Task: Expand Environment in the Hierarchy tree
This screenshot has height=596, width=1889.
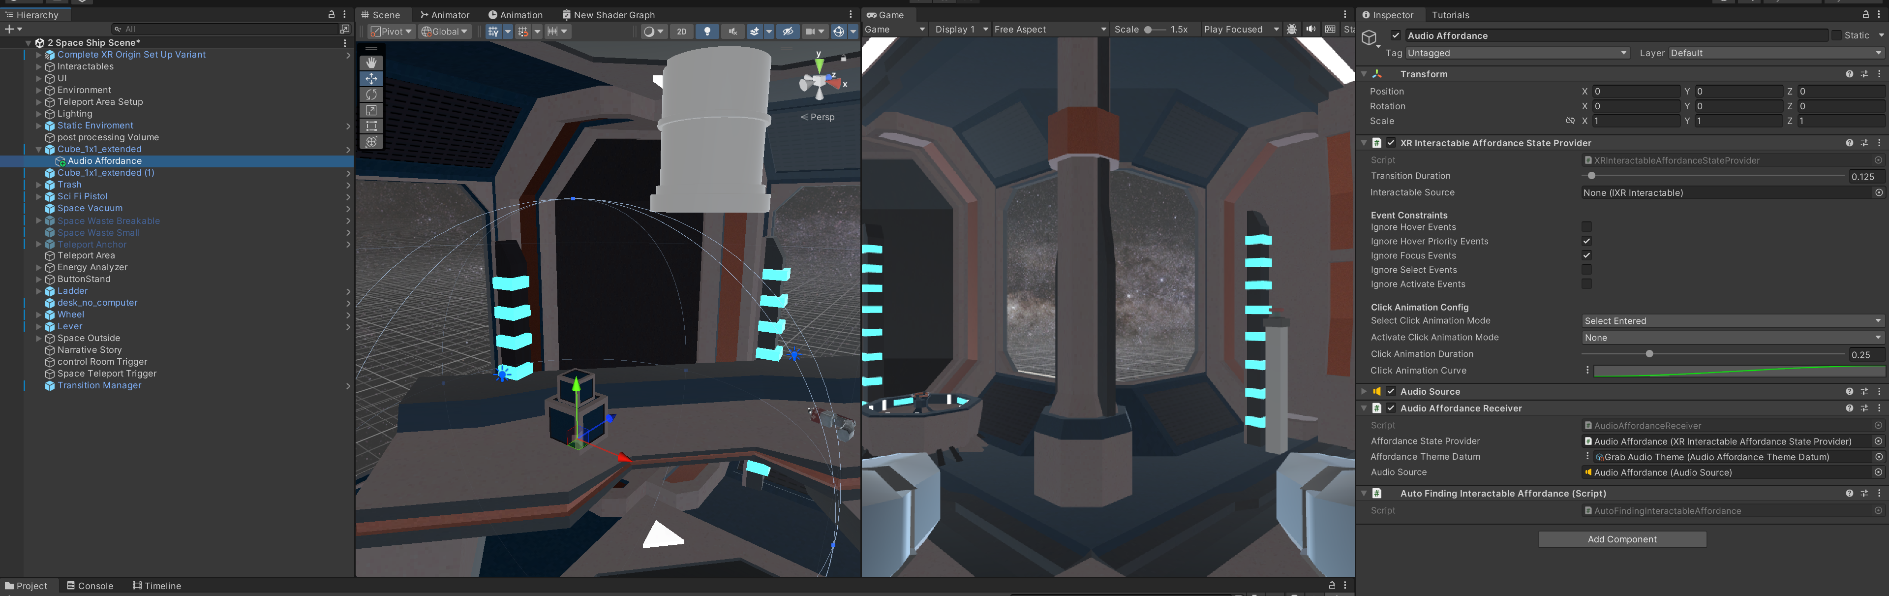Action: point(39,90)
